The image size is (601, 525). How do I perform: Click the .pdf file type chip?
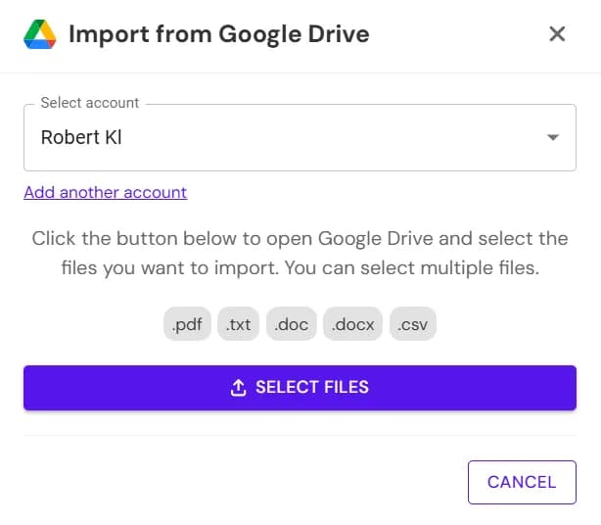coord(187,324)
